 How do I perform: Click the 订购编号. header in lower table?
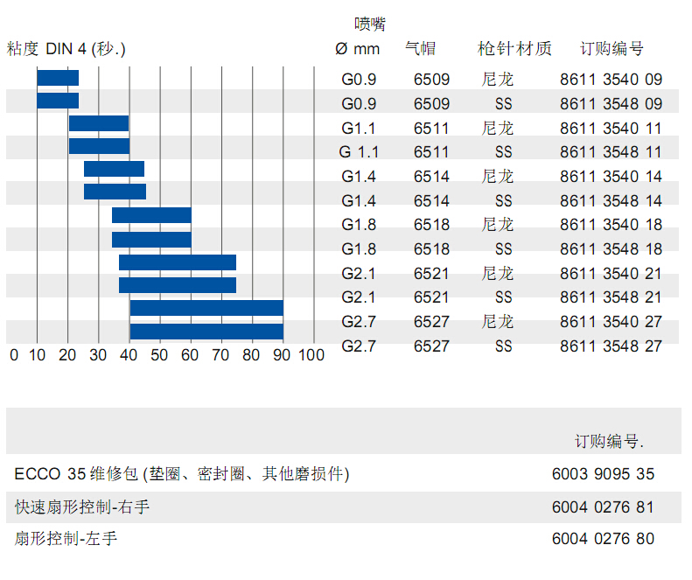click(609, 441)
